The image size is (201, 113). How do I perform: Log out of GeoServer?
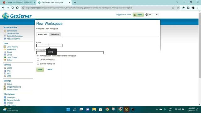138,15
